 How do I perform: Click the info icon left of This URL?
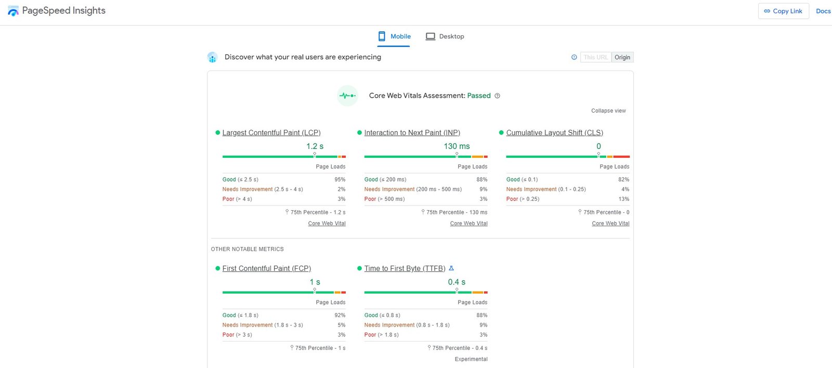574,58
